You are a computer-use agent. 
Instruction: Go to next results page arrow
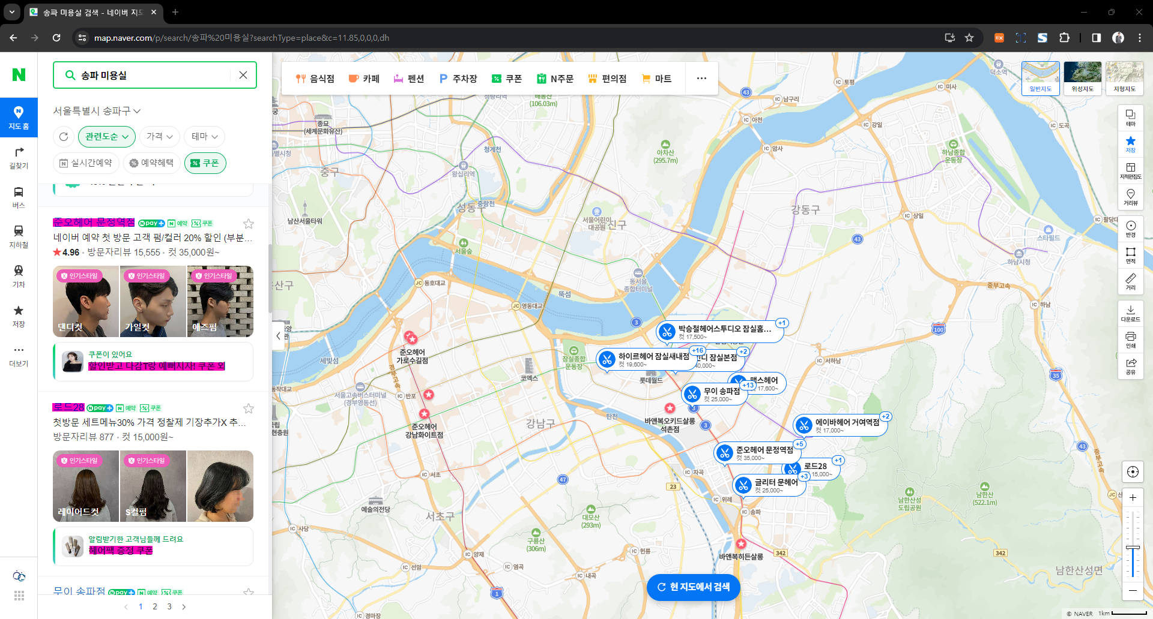184,607
